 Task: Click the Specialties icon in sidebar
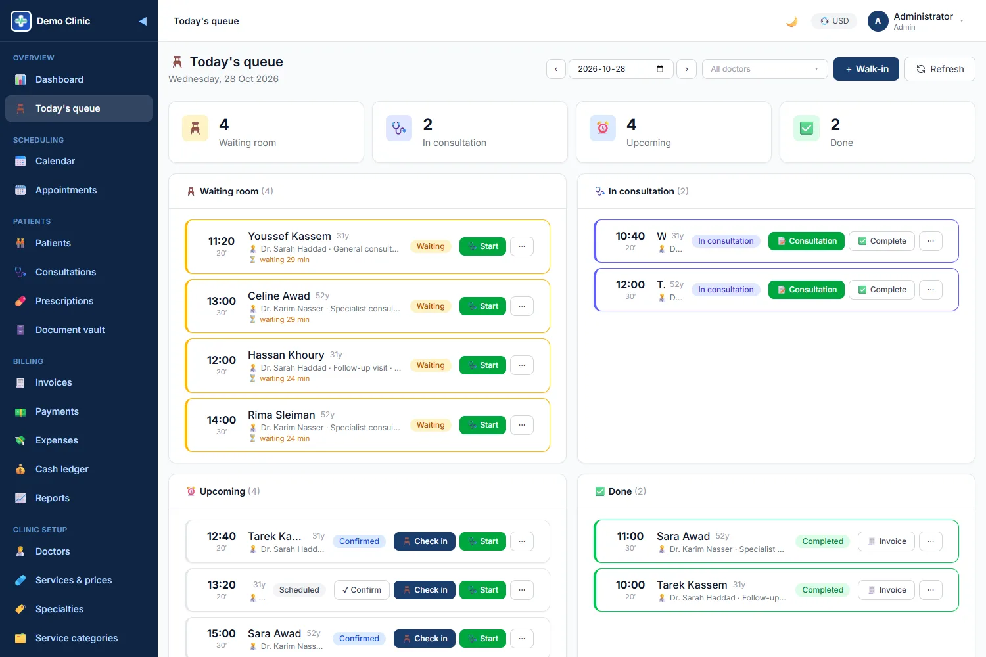[x=20, y=609]
